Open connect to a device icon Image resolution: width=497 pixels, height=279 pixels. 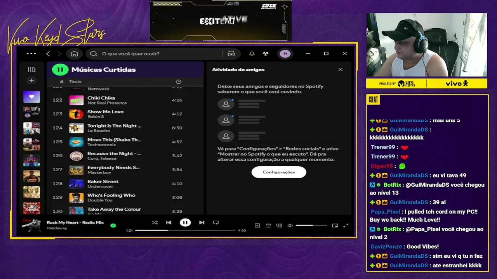[x=279, y=226]
